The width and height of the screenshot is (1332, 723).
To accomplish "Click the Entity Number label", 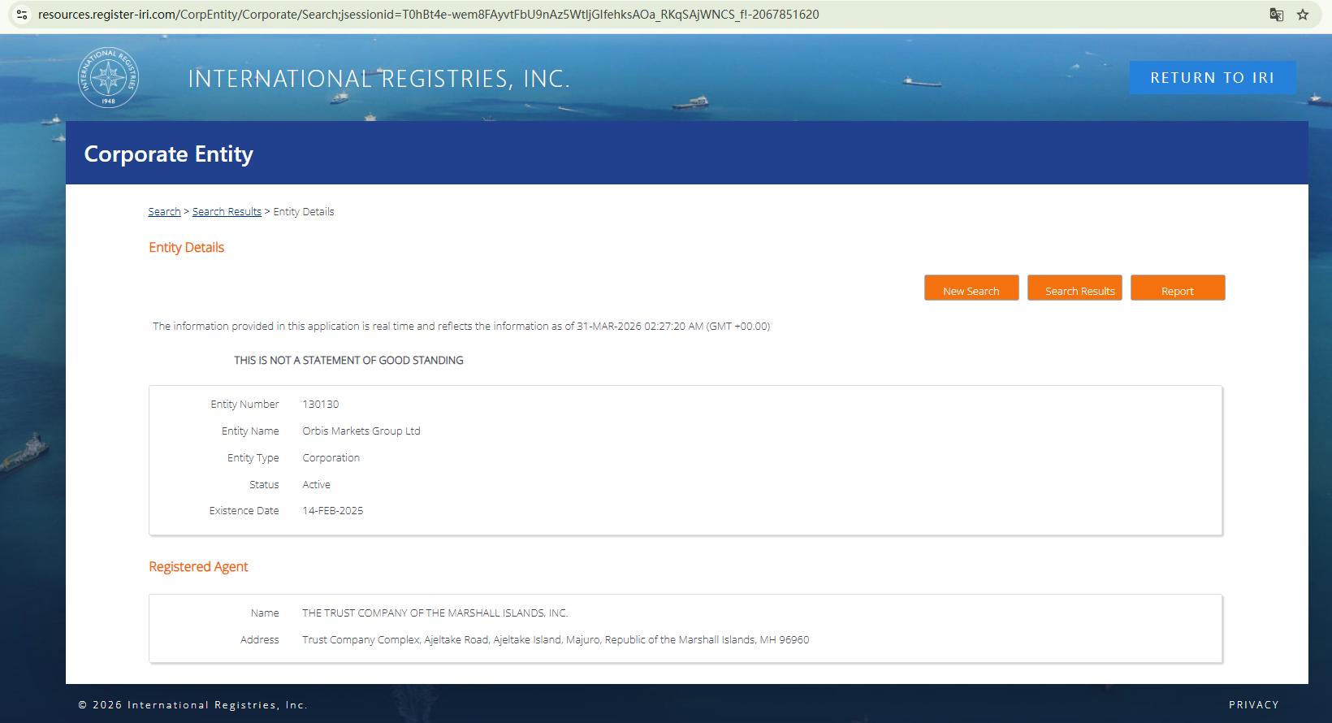I will point(244,405).
